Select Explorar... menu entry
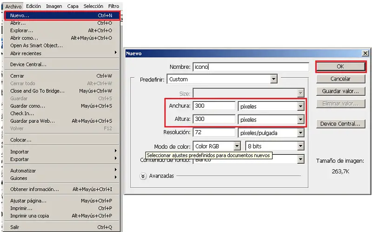Image resolution: width=372 pixels, height=232 pixels. (62, 31)
